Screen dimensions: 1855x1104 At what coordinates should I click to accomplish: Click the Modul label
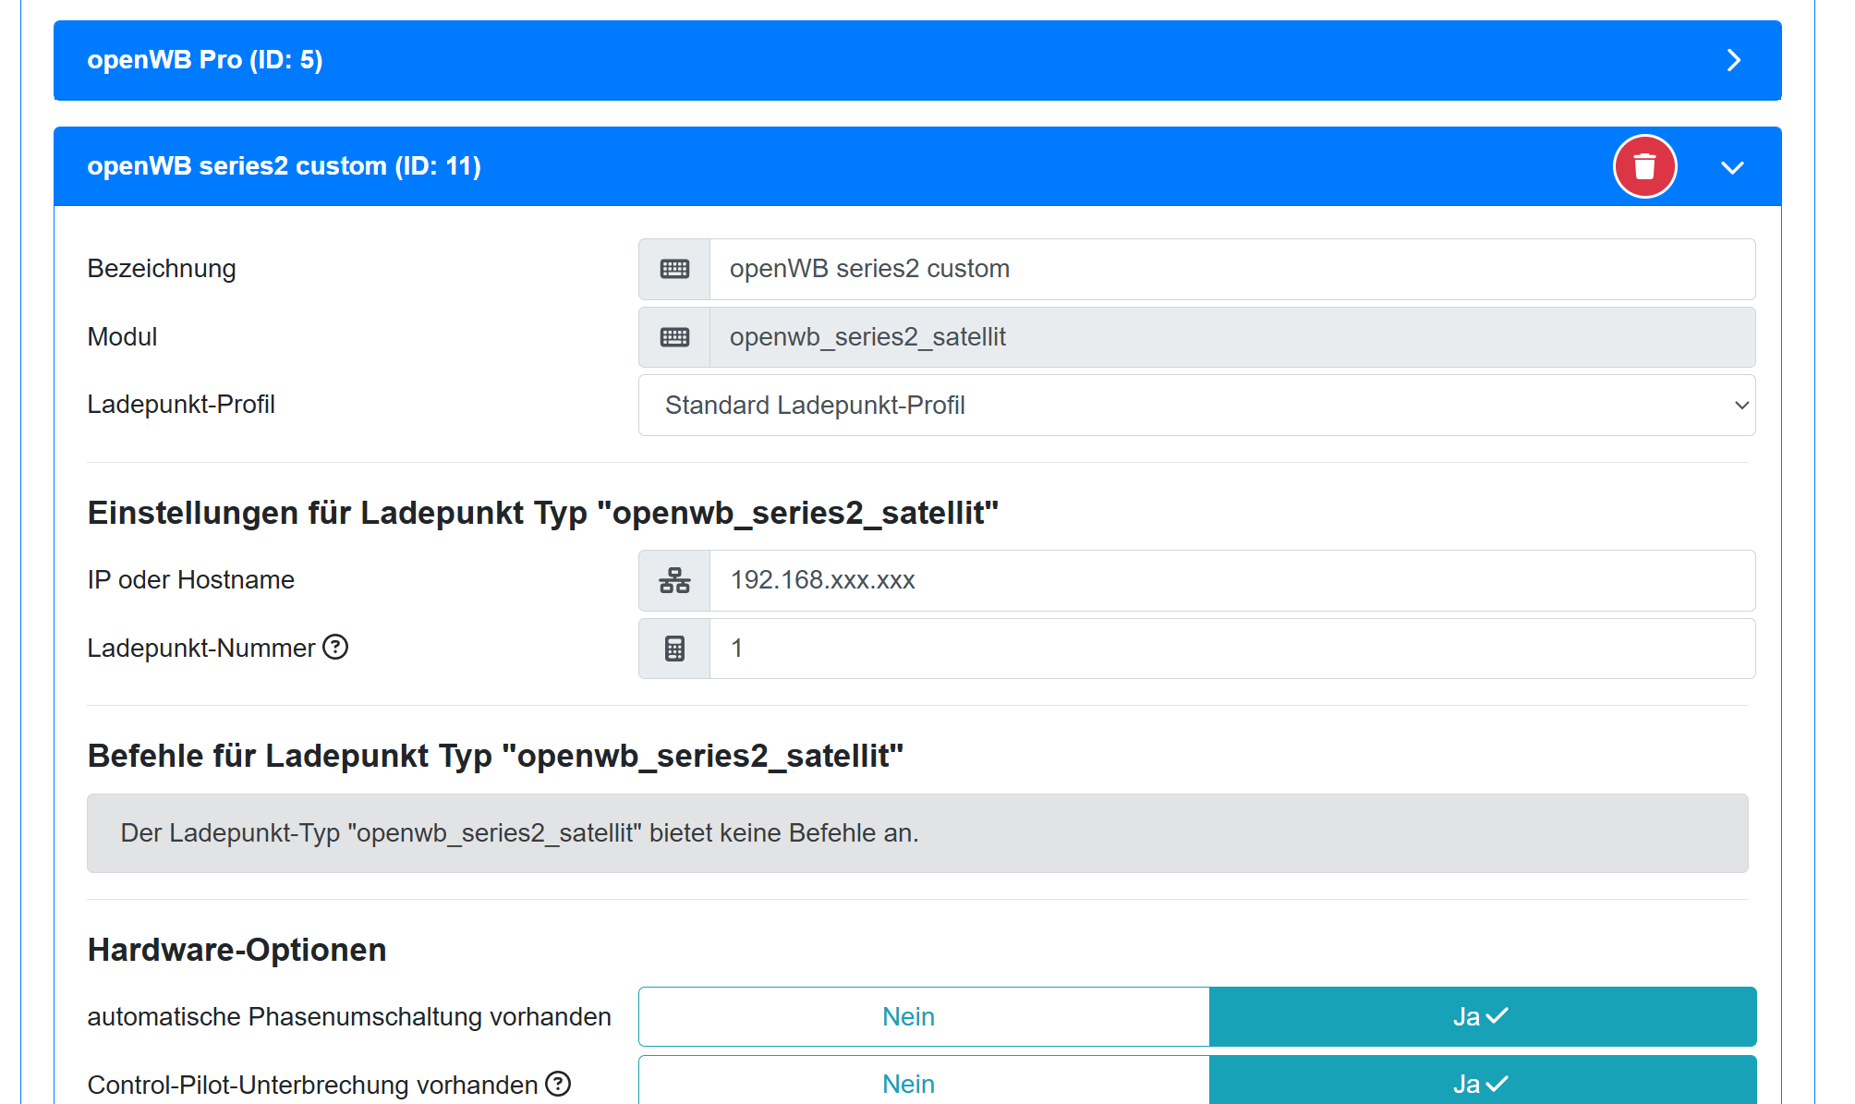(x=122, y=337)
